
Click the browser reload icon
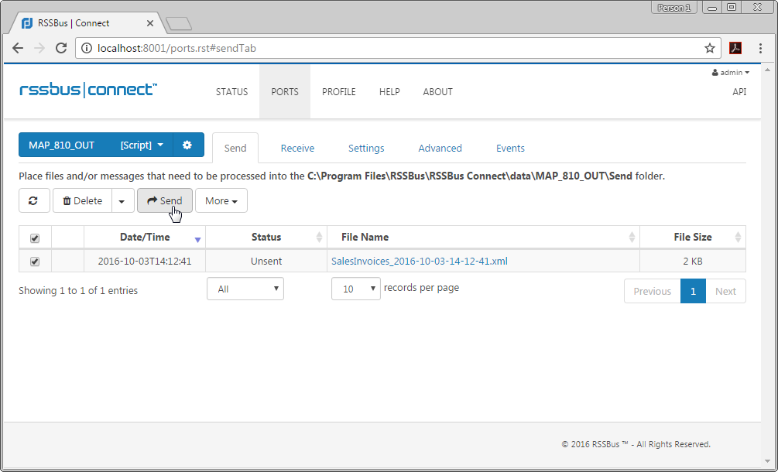click(x=61, y=48)
